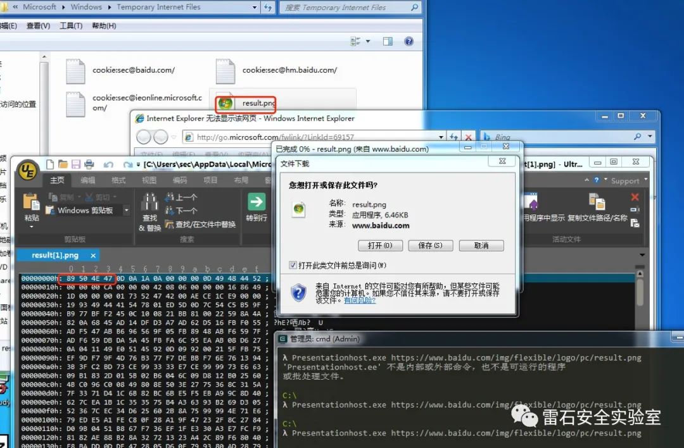The image size is (684, 448).
Task: Click the Windows breadcrumb in Explorer path
Action: click(86, 7)
